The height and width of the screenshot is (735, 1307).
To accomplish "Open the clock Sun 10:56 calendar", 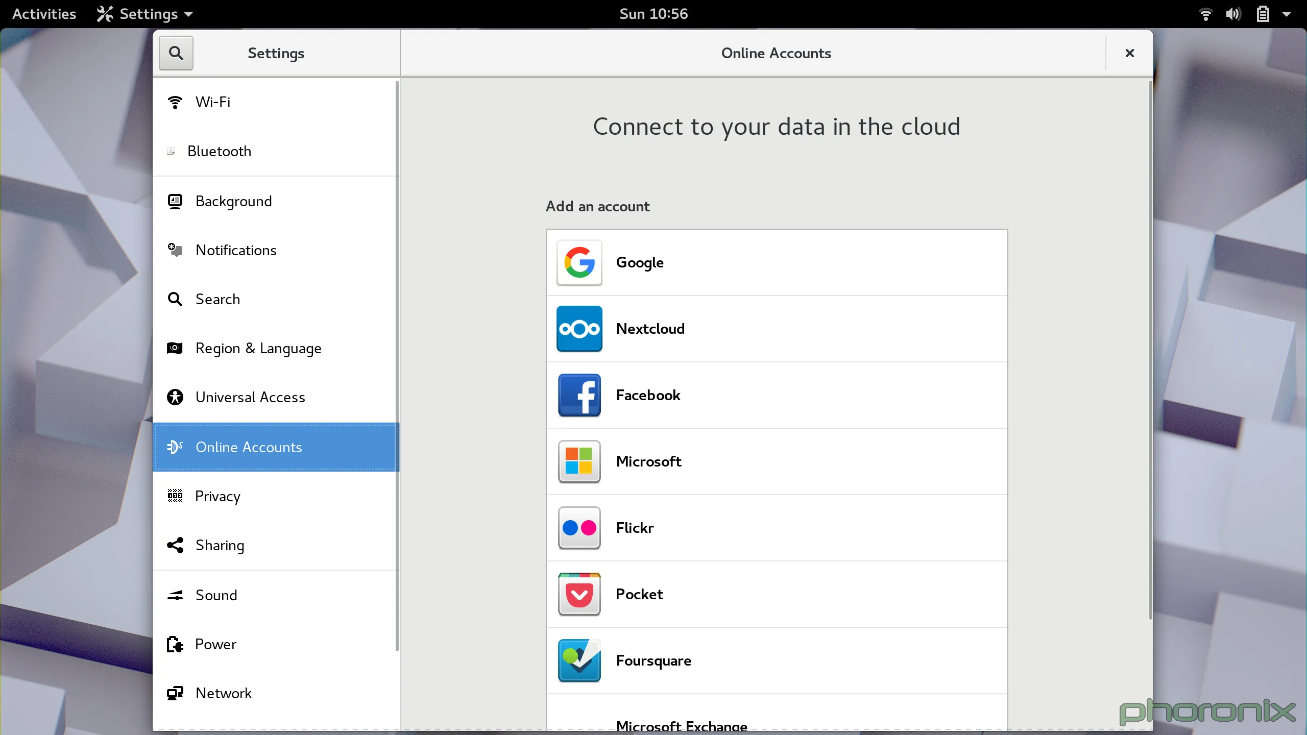I will [653, 14].
